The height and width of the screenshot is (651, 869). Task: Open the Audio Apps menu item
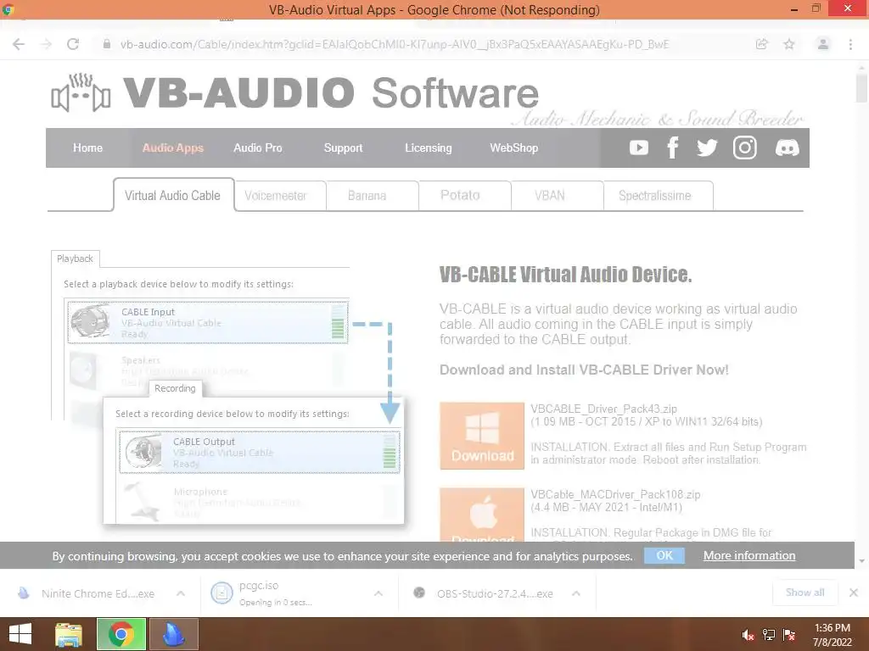click(x=173, y=147)
